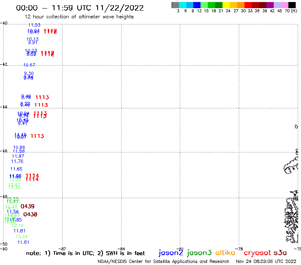Click the 'jason3' satellite label

[199, 253]
